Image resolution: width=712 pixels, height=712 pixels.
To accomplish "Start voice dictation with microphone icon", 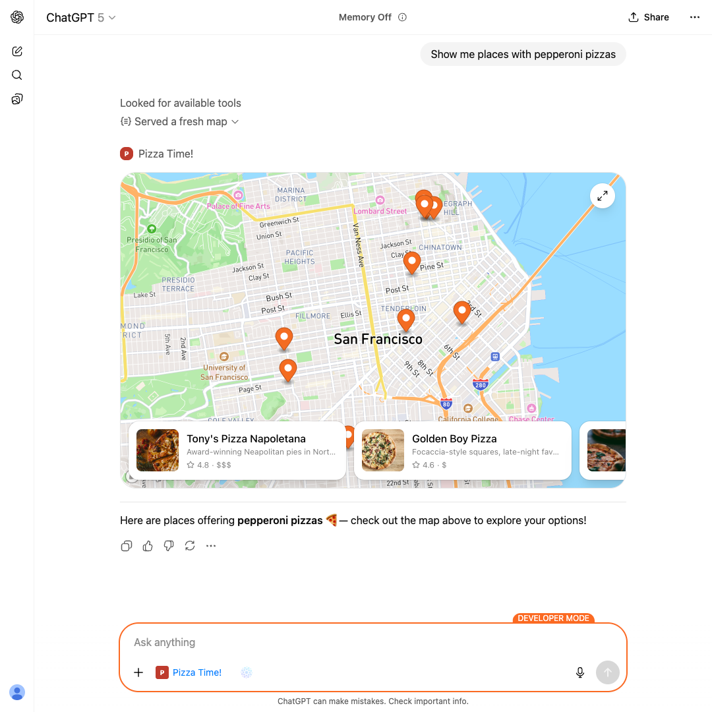I will tap(580, 672).
